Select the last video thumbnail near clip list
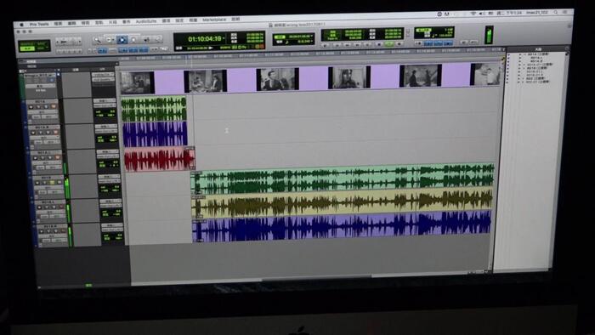Image resolution: width=595 pixels, height=335 pixels. (x=486, y=74)
